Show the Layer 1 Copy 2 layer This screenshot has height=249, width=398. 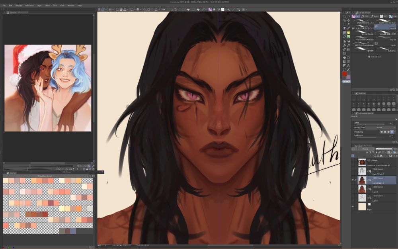(353, 171)
